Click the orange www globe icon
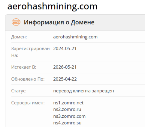This screenshot has height=127, width=145. (x=16, y=22)
